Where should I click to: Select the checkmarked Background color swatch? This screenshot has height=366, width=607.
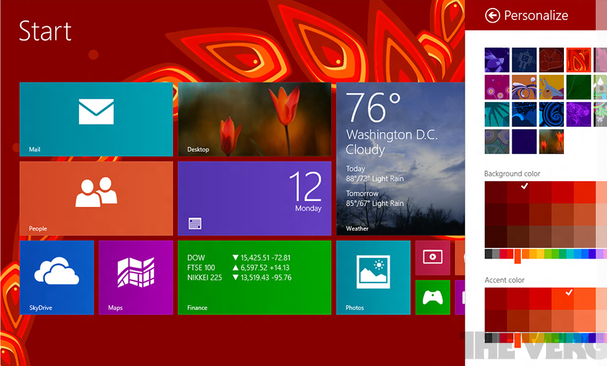point(518,192)
